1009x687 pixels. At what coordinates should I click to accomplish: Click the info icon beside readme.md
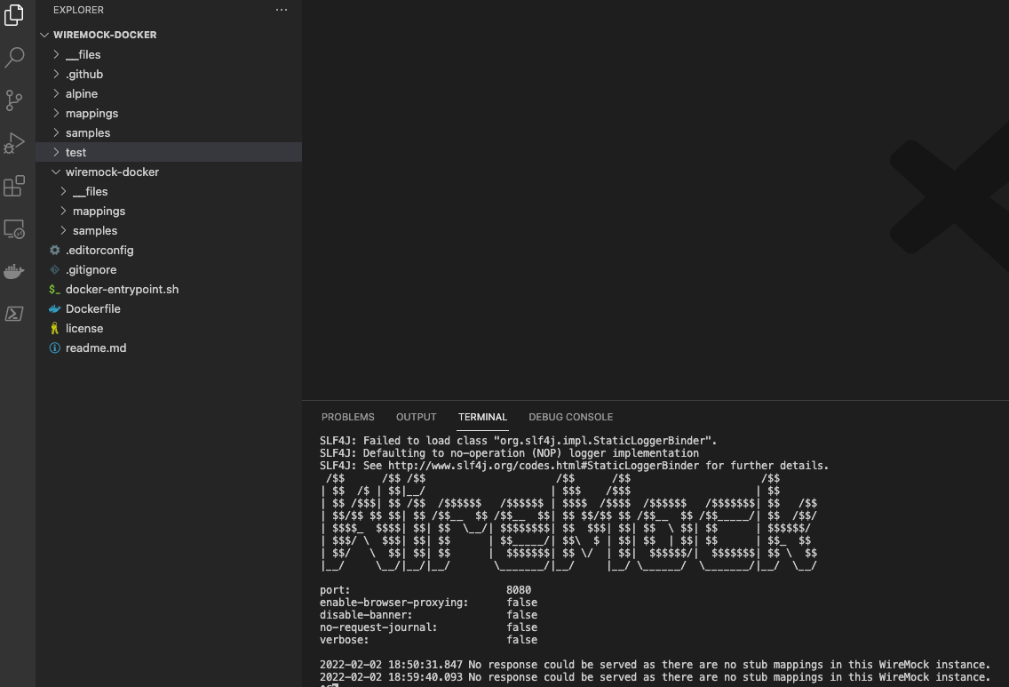point(55,347)
